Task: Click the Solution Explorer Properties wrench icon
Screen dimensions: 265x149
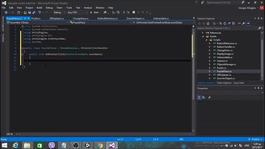Action: (243, 23)
